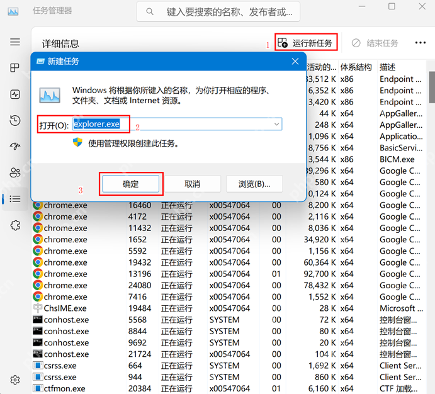Click the ctfmon.exe process icon
The height and width of the screenshot is (394, 435).
coord(38,388)
